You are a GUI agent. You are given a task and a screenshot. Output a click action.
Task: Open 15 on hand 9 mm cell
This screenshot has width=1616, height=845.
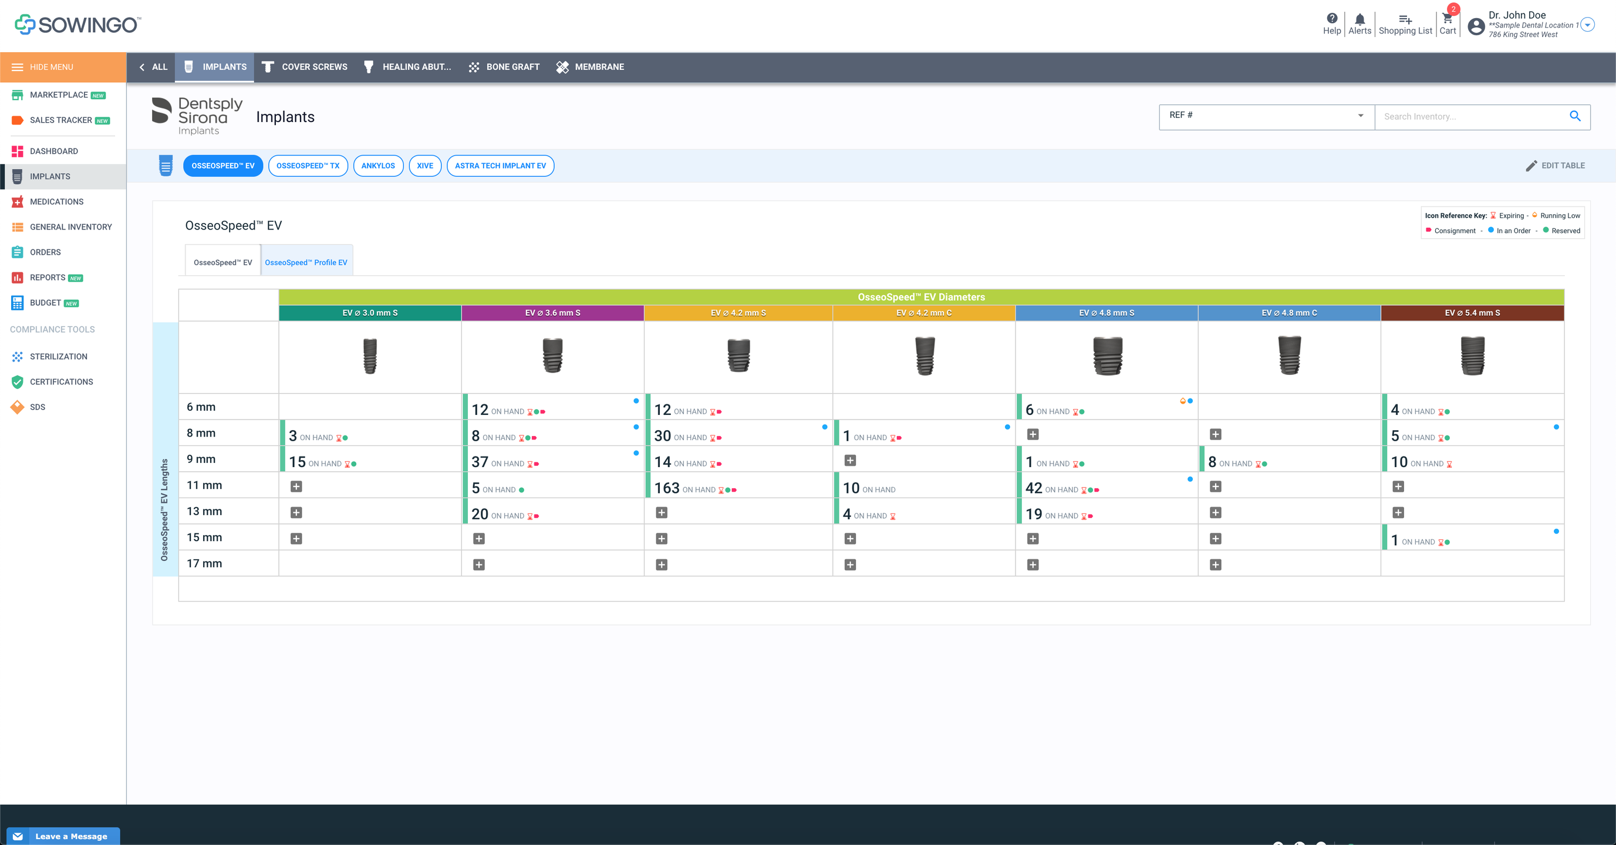[370, 460]
